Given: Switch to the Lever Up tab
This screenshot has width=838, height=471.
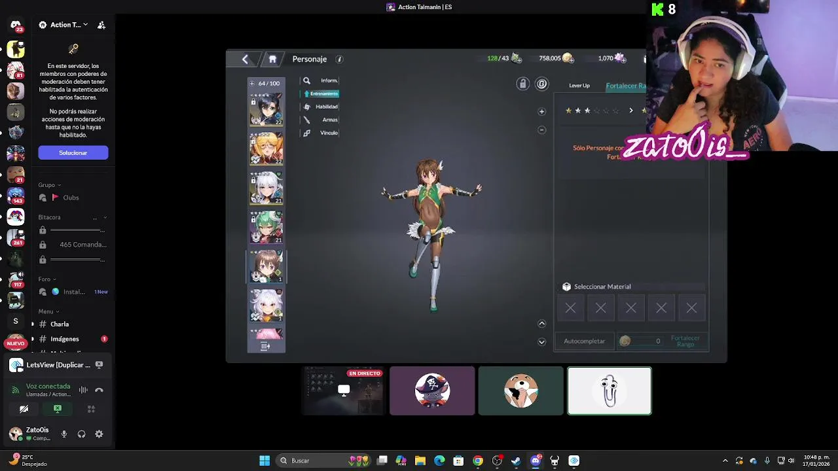Looking at the screenshot, I should coord(579,86).
